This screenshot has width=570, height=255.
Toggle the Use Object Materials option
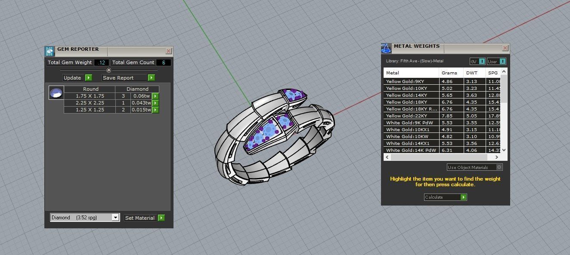499,167
